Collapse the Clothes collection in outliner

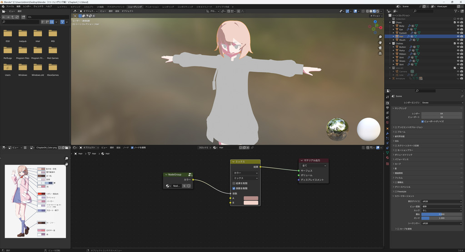click(x=390, y=44)
